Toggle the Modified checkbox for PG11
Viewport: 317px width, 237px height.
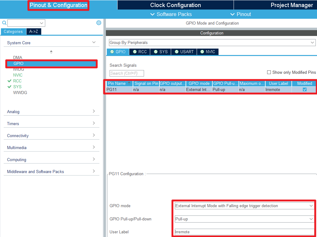click(x=305, y=89)
